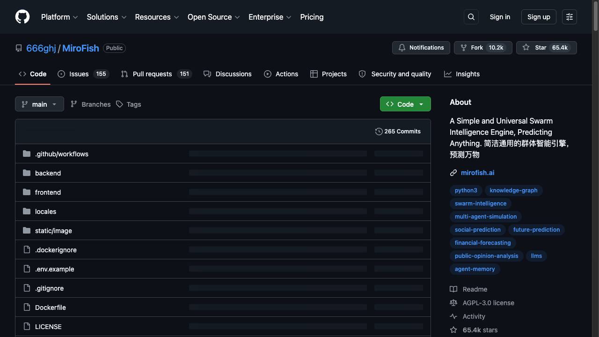
Task: Click the Activity pulse icon
Action: pyautogui.click(x=453, y=316)
